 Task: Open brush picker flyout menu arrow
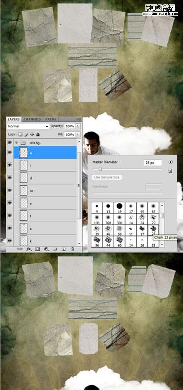point(170,162)
